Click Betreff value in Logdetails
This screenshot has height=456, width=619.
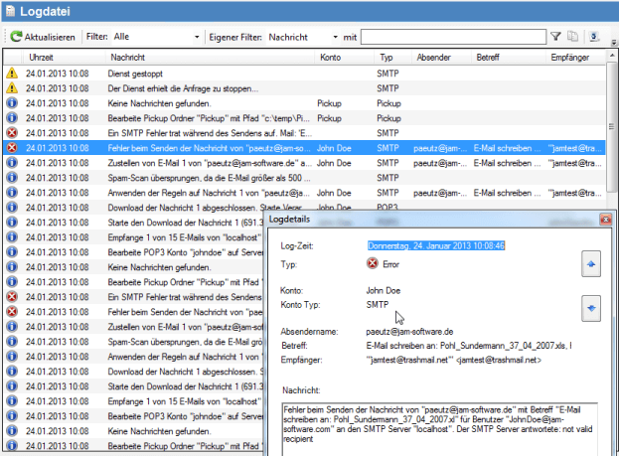click(469, 346)
